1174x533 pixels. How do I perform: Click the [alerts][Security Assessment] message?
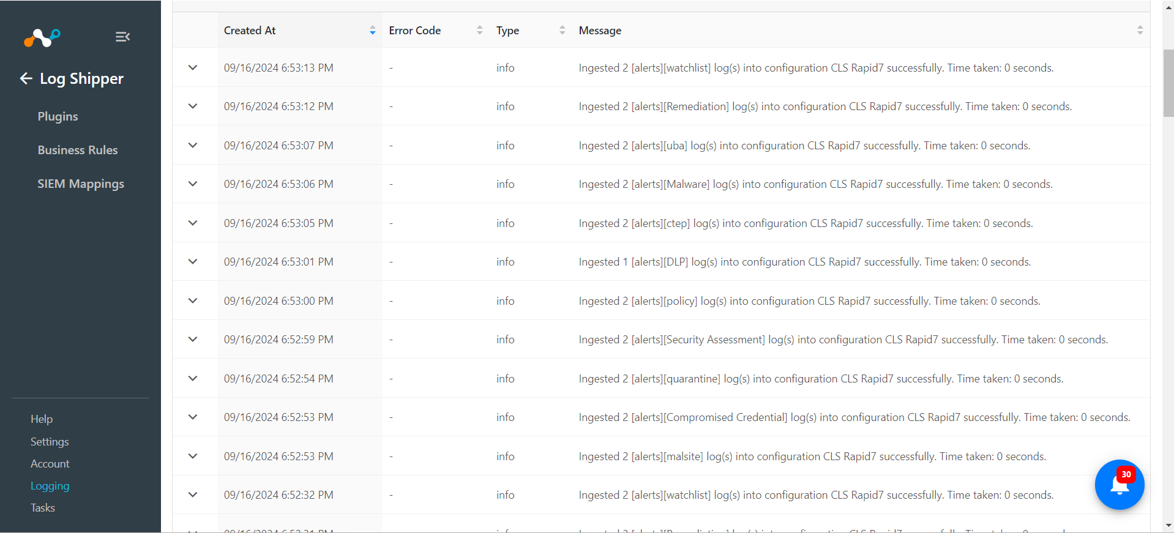[x=843, y=340]
